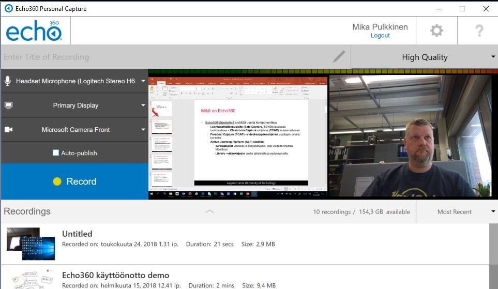Select the Echo360 käyttöönotto demo recording

116,275
